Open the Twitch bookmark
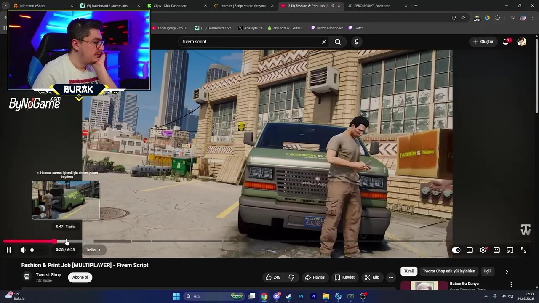The image size is (539, 303). tap(356, 28)
